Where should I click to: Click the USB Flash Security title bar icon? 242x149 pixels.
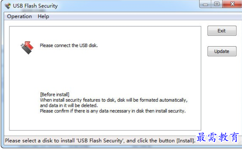[x=7, y=6]
